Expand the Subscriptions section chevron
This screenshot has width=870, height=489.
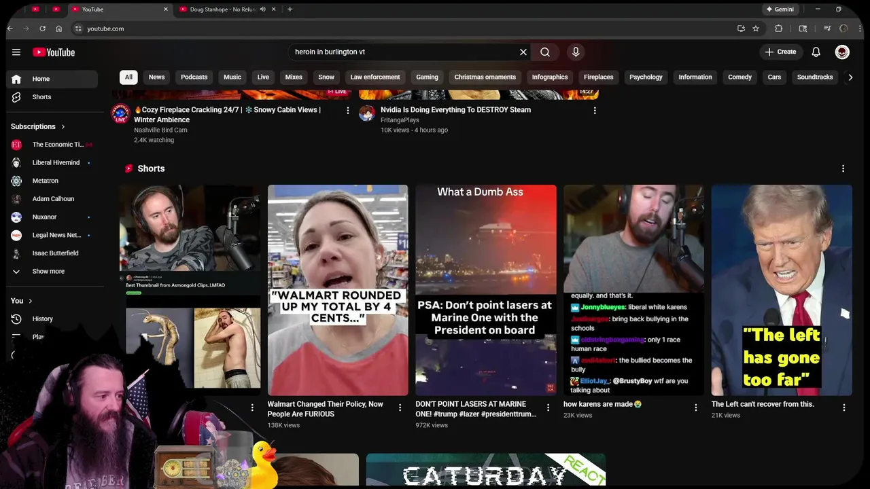(x=63, y=126)
